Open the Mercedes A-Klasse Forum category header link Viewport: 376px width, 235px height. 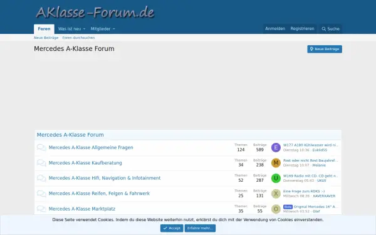click(70, 135)
